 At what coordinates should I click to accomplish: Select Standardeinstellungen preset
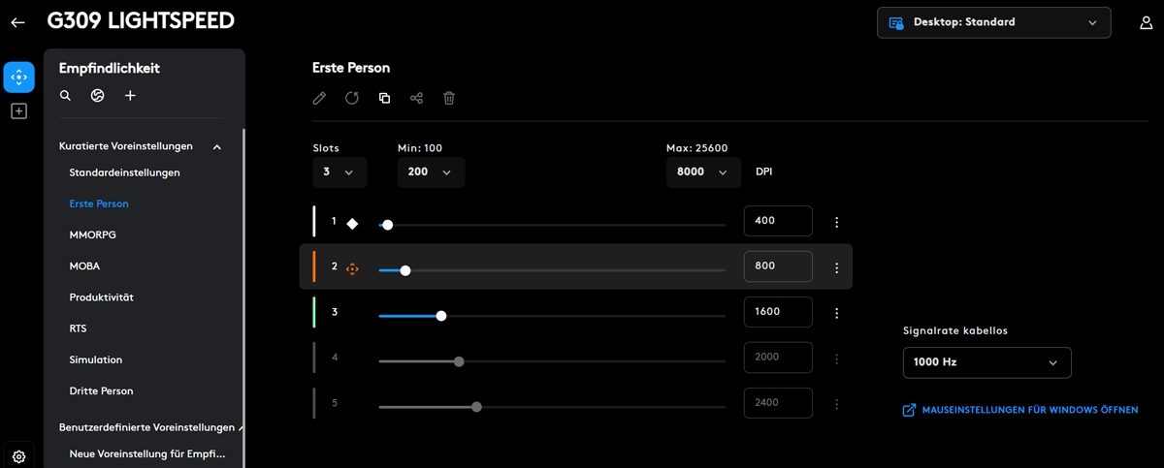pyautogui.click(x=124, y=172)
